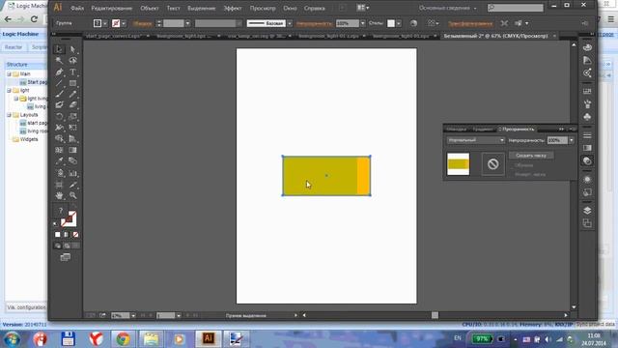The height and width of the screenshot is (348, 618).
Task: Open the Редактирование menu
Action: pos(112,8)
